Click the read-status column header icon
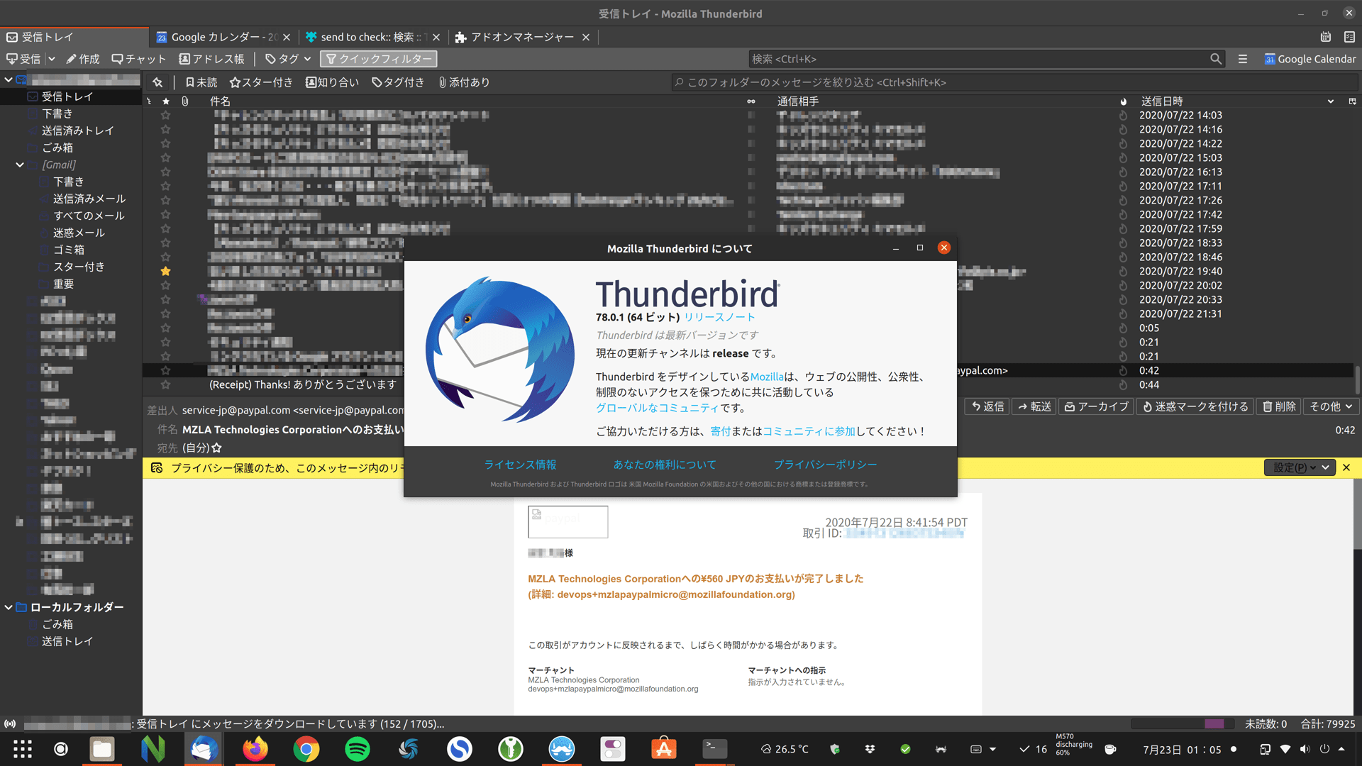 click(751, 101)
